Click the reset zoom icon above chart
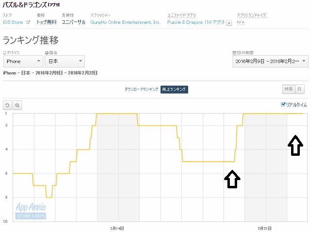Viewport: 311px width, 232px height. (x=8, y=105)
